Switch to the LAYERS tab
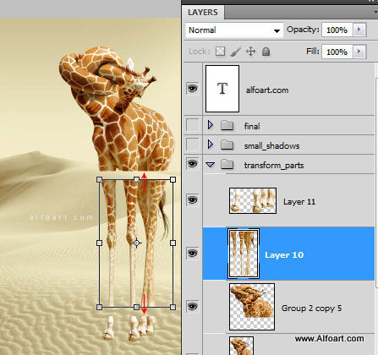This screenshot has width=378, height=355. [203, 13]
